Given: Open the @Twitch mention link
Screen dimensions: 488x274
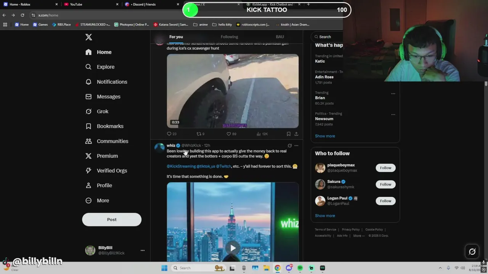Looking at the screenshot, I should click(224, 166).
